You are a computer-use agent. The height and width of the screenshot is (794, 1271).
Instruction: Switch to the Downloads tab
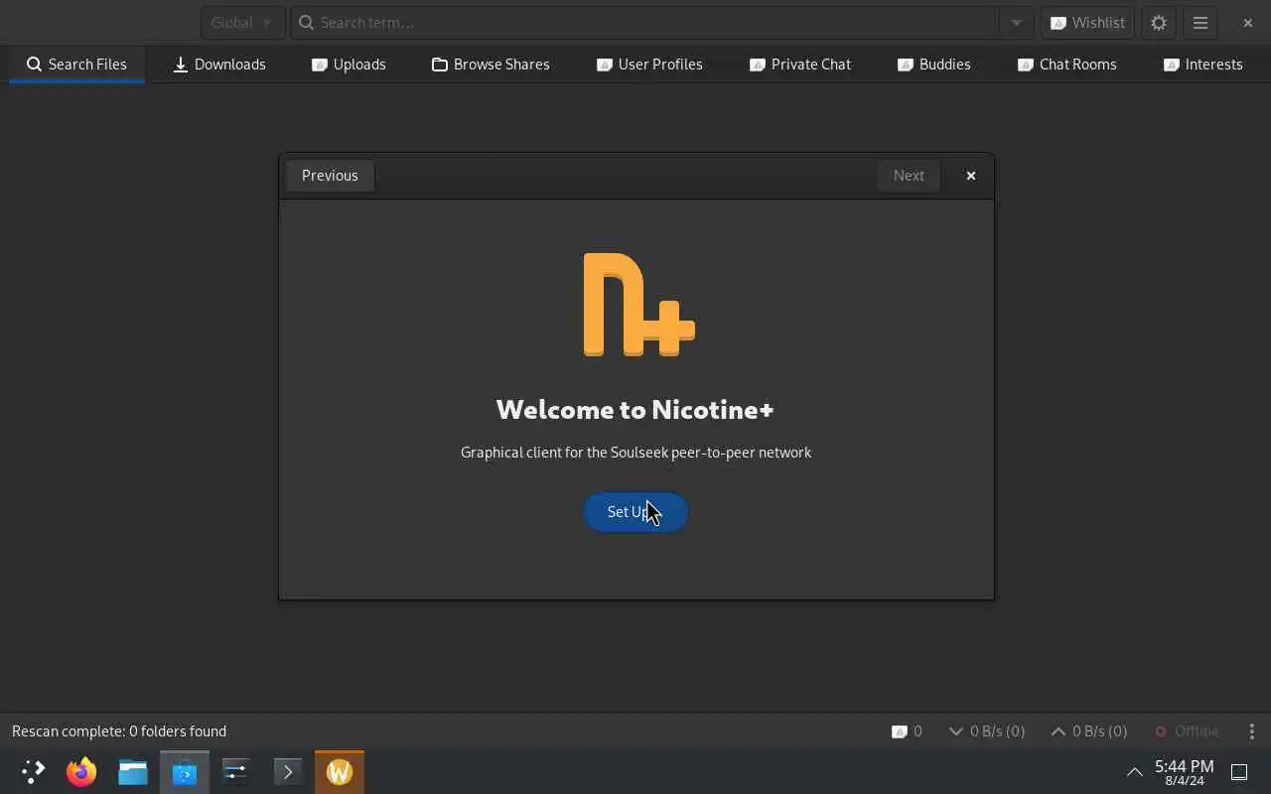219,65
